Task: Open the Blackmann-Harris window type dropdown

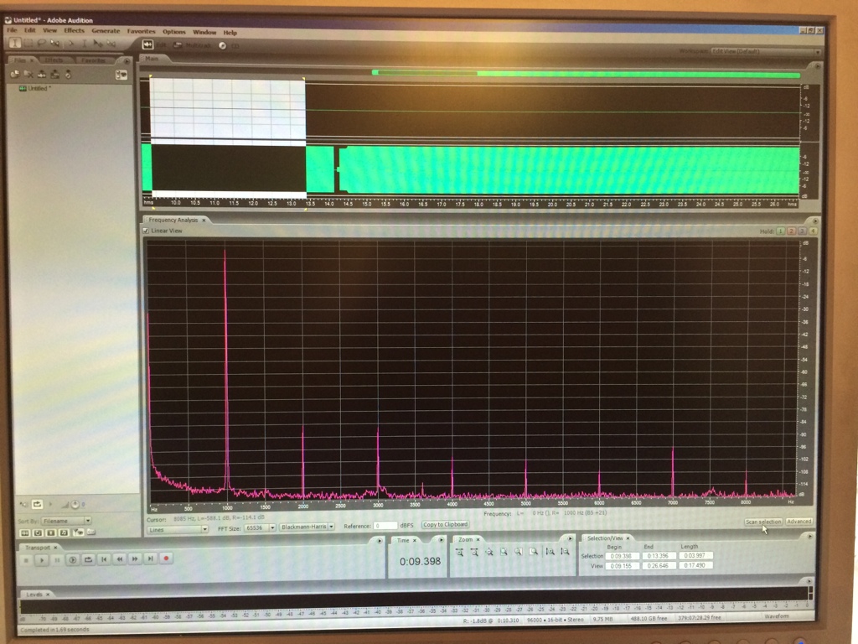Action: pyautogui.click(x=307, y=527)
